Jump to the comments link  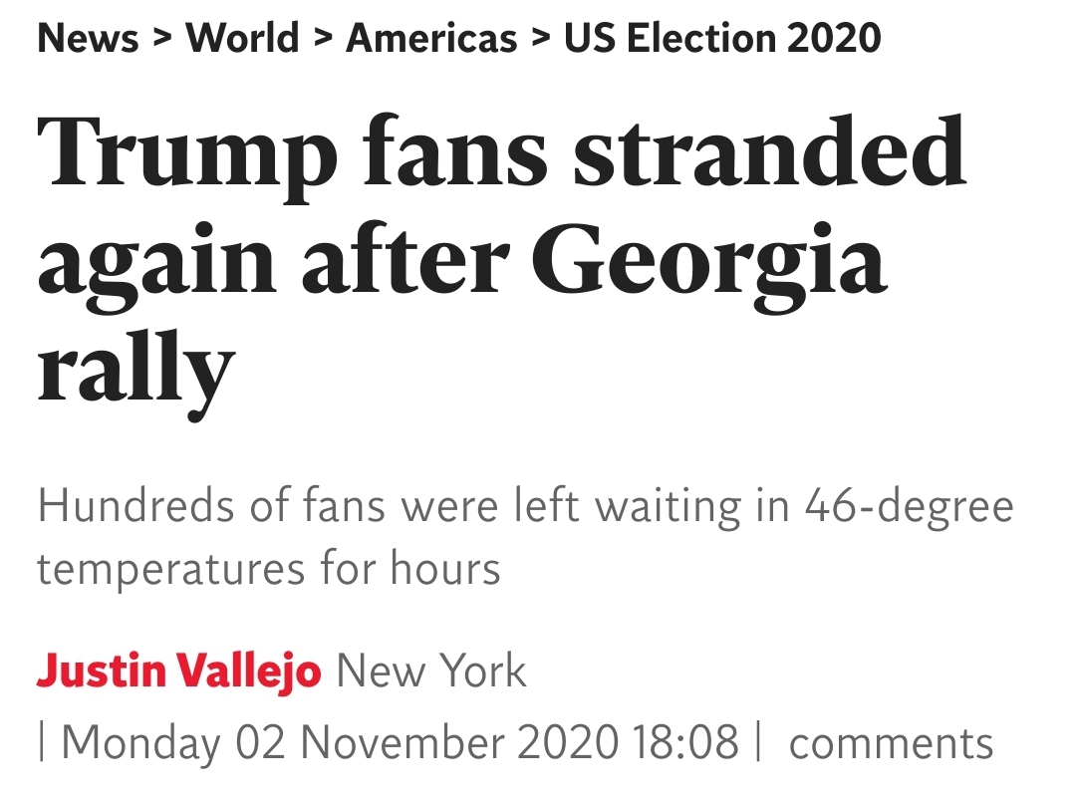pyautogui.click(x=891, y=743)
